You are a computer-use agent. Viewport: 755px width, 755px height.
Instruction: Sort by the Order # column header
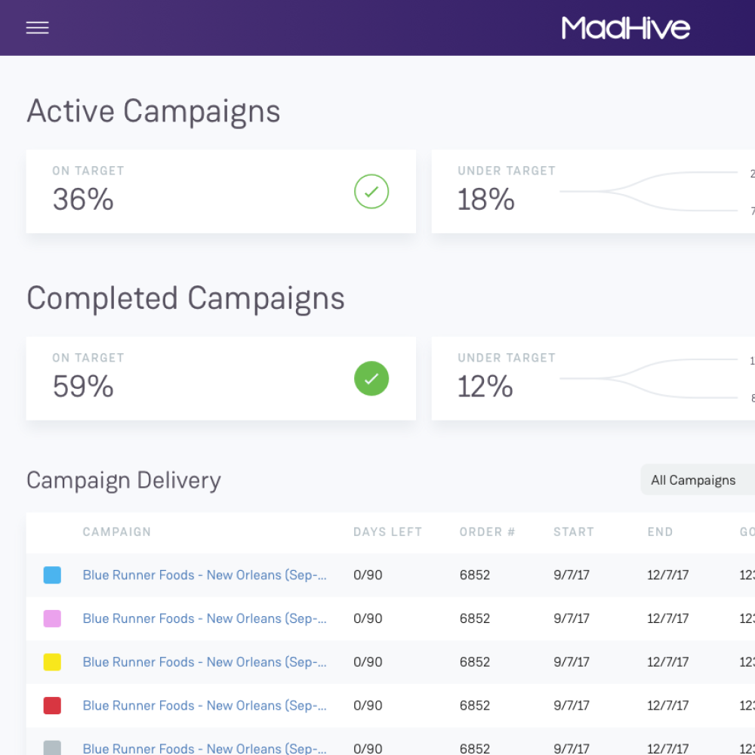pyautogui.click(x=487, y=532)
